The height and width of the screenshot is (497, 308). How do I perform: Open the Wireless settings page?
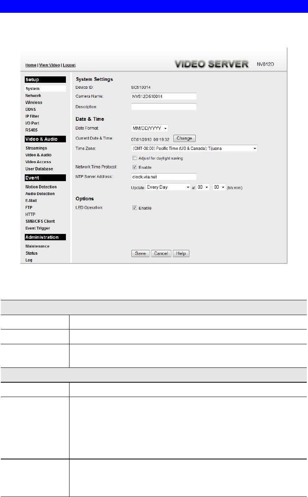click(34, 102)
